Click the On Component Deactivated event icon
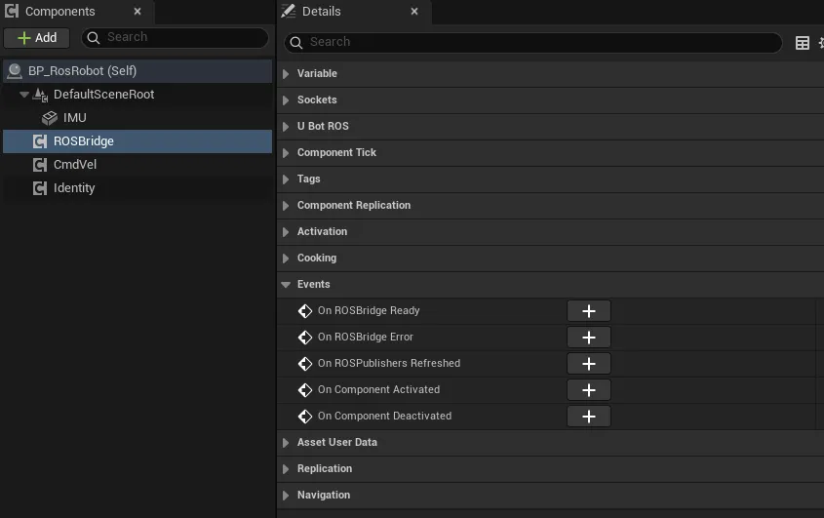The image size is (824, 518). pyautogui.click(x=305, y=416)
